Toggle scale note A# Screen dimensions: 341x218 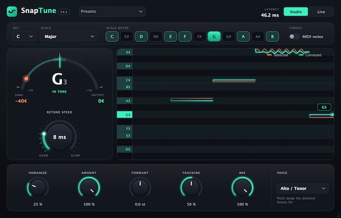[x=257, y=36]
